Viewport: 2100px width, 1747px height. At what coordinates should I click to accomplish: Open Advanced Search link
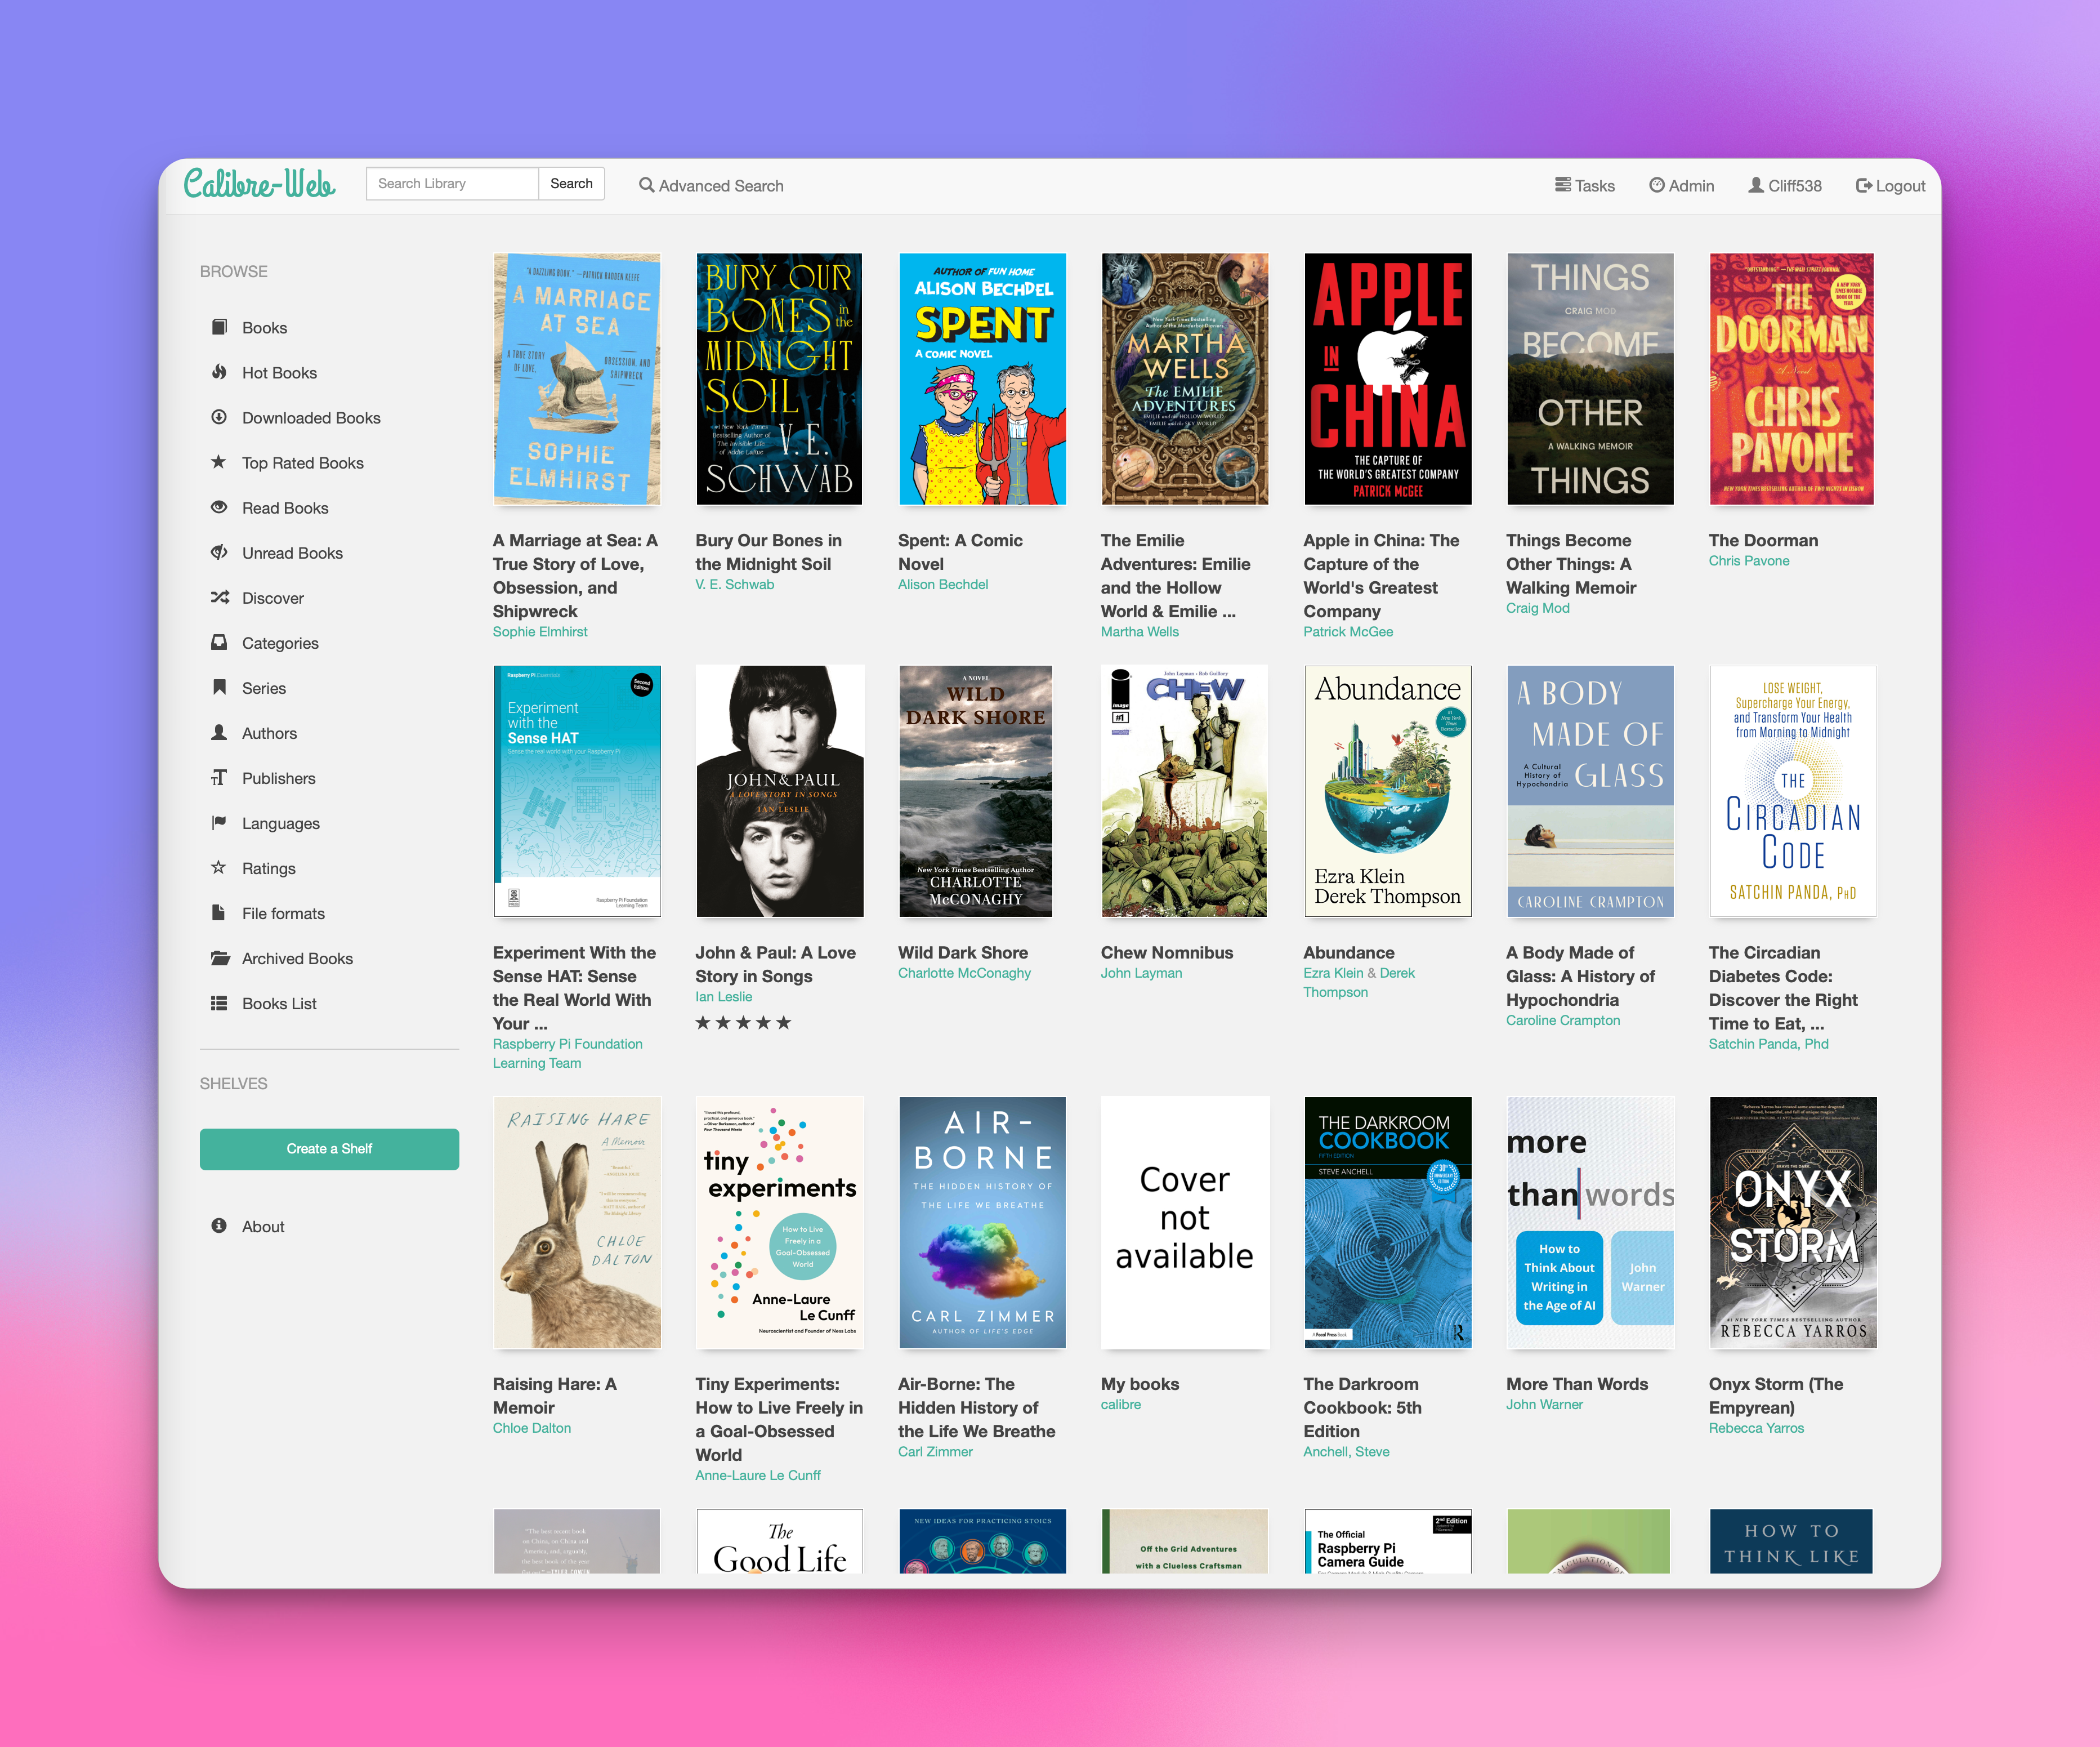pos(711,186)
